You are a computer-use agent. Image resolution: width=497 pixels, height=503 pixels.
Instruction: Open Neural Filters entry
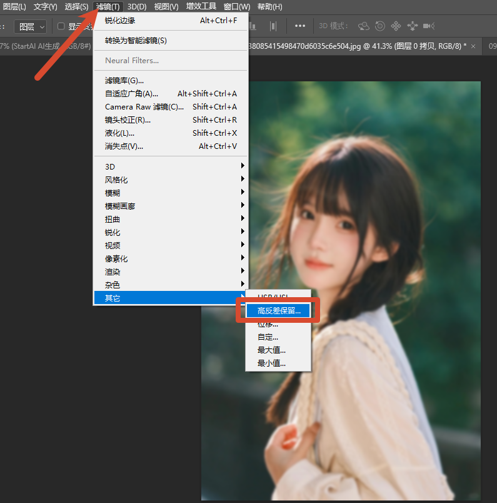[171, 60]
